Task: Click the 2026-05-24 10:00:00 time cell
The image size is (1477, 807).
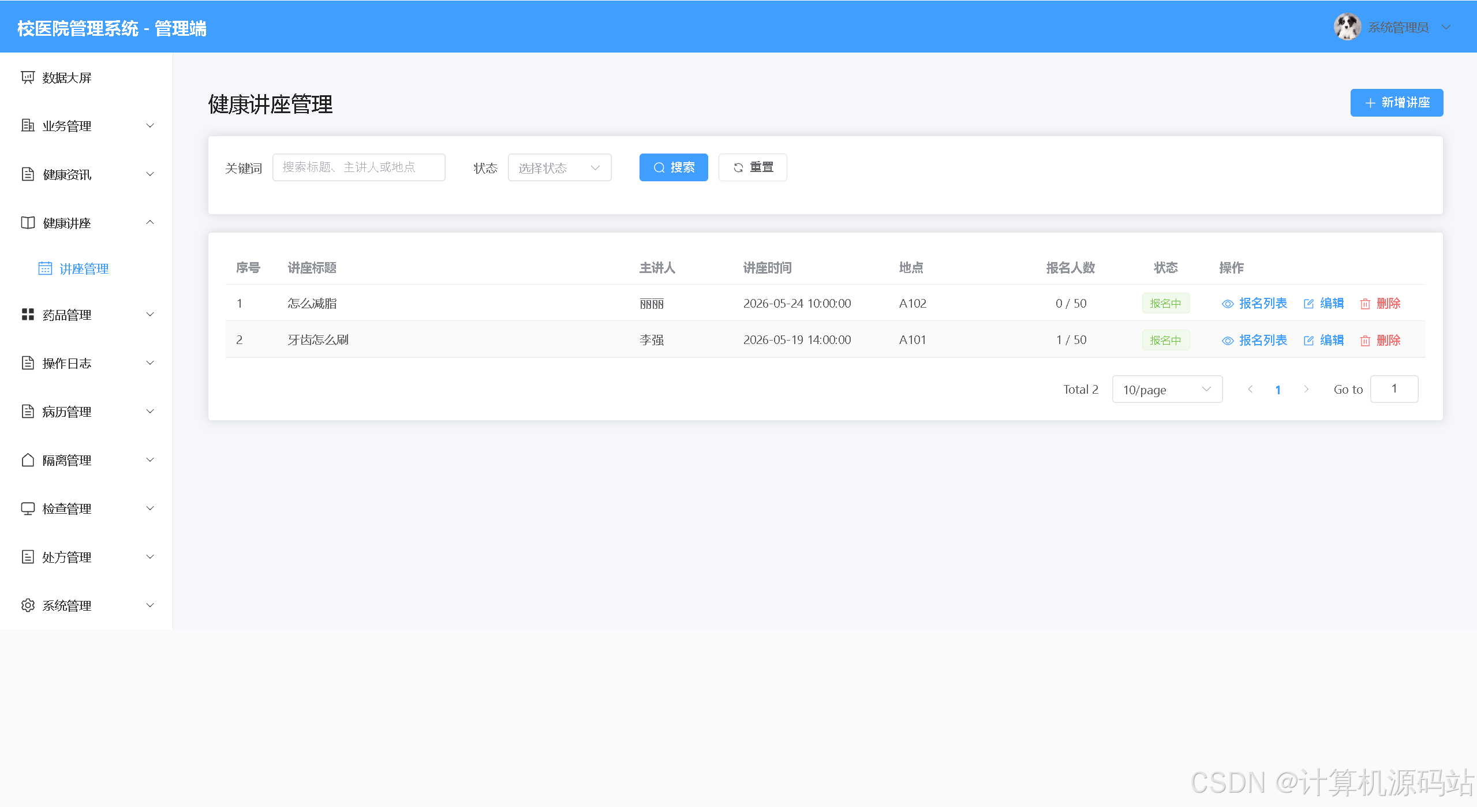Action: (x=797, y=304)
